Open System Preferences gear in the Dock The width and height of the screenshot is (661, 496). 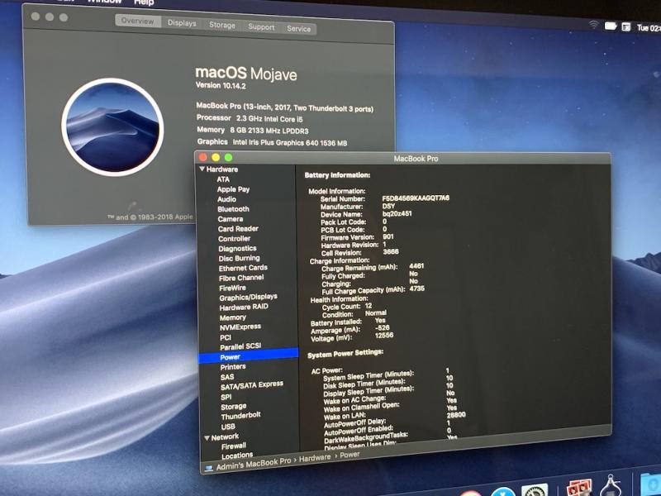coord(535,490)
